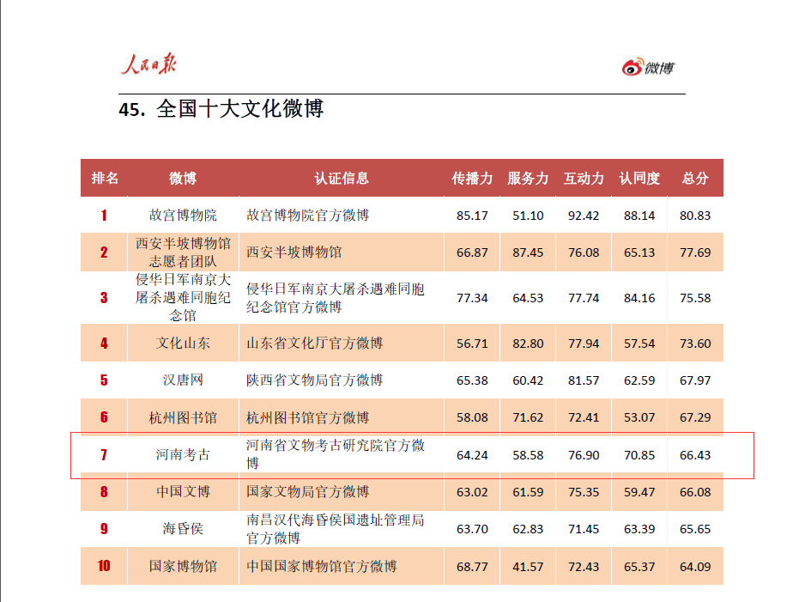
Task: Select the 排名 column header
Action: (105, 179)
